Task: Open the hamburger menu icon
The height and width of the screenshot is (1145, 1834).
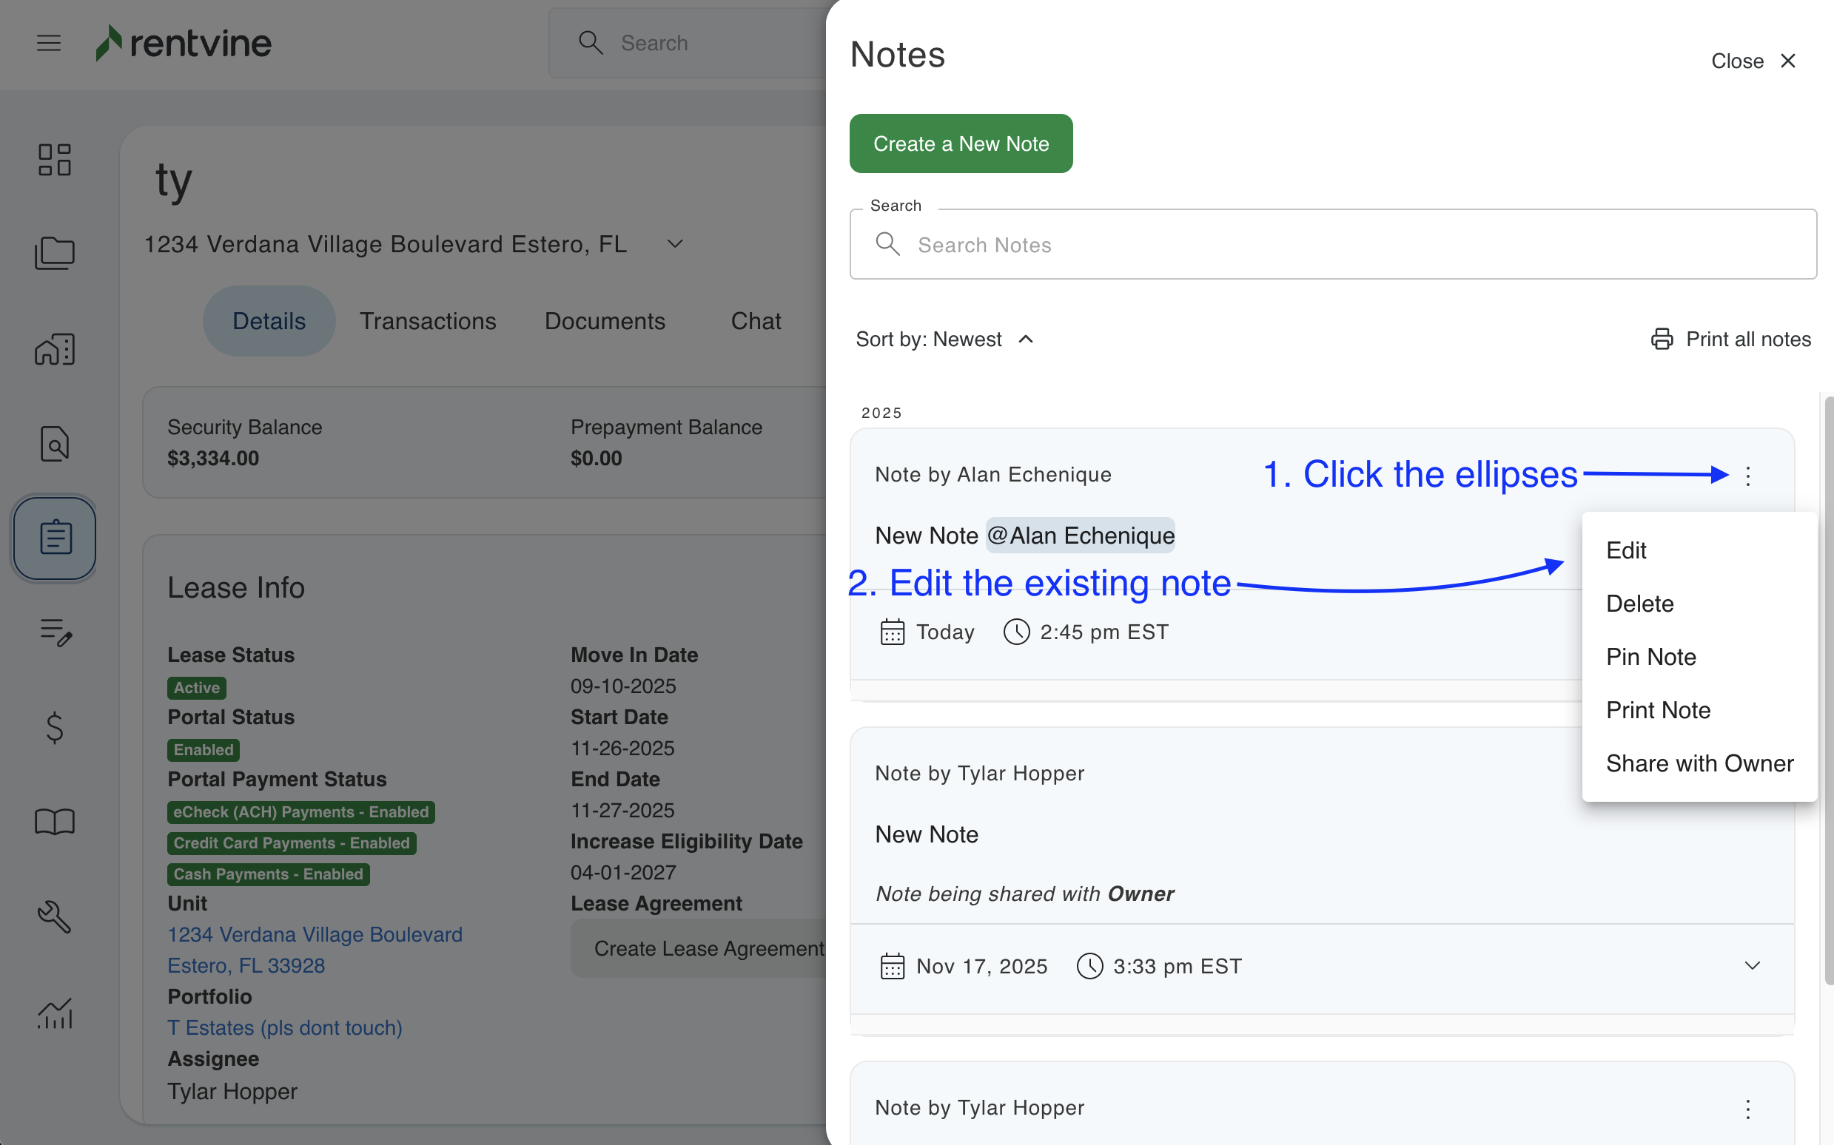Action: [x=49, y=43]
